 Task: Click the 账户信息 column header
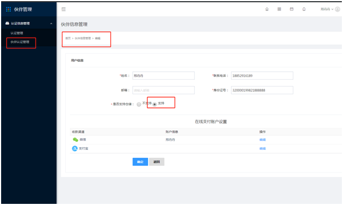(x=172, y=132)
